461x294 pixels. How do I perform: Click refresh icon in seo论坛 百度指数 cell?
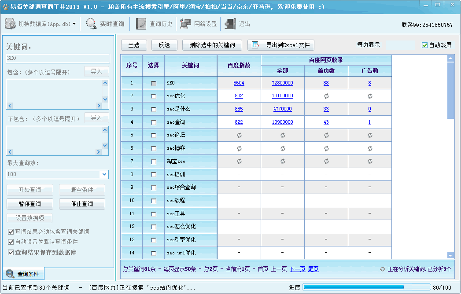click(239, 135)
